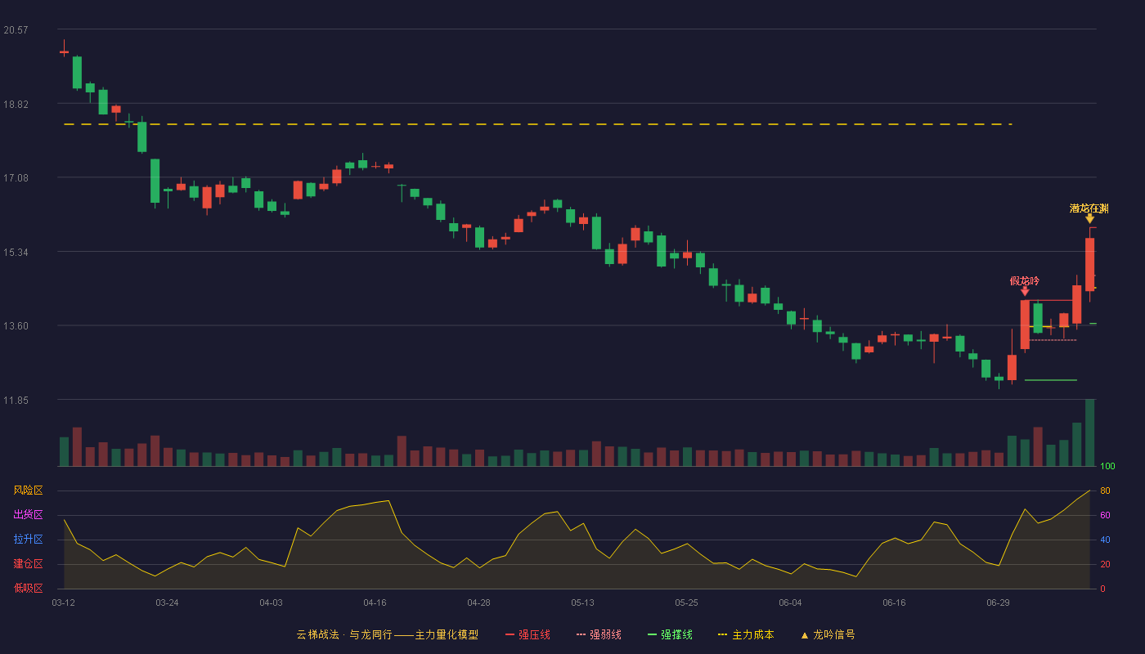Screen dimensions: 1145x654
Task: Click the 03-12 date label
Action: point(63,602)
